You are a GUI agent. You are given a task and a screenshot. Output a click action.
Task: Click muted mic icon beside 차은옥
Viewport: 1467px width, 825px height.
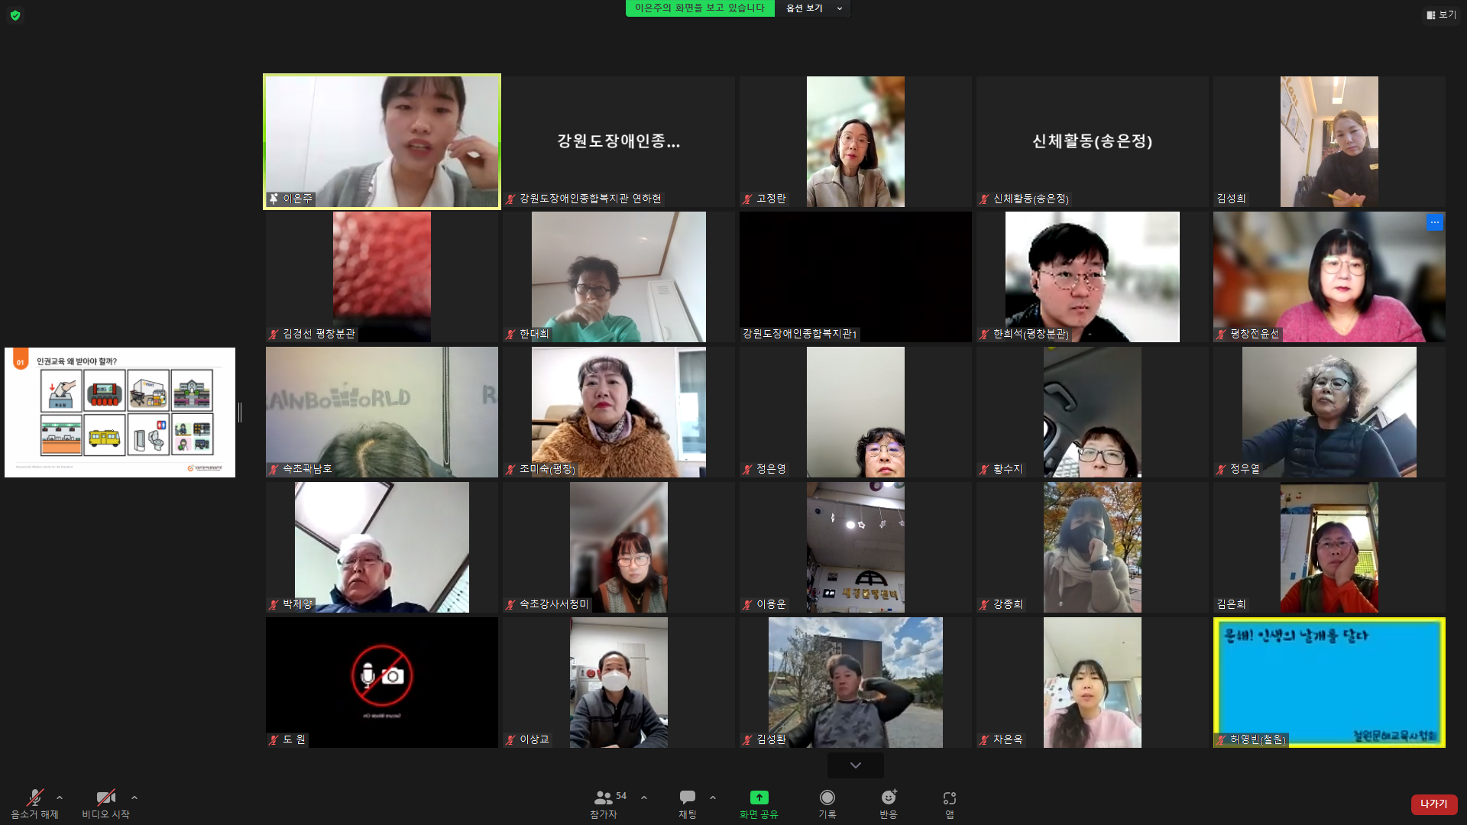click(984, 740)
